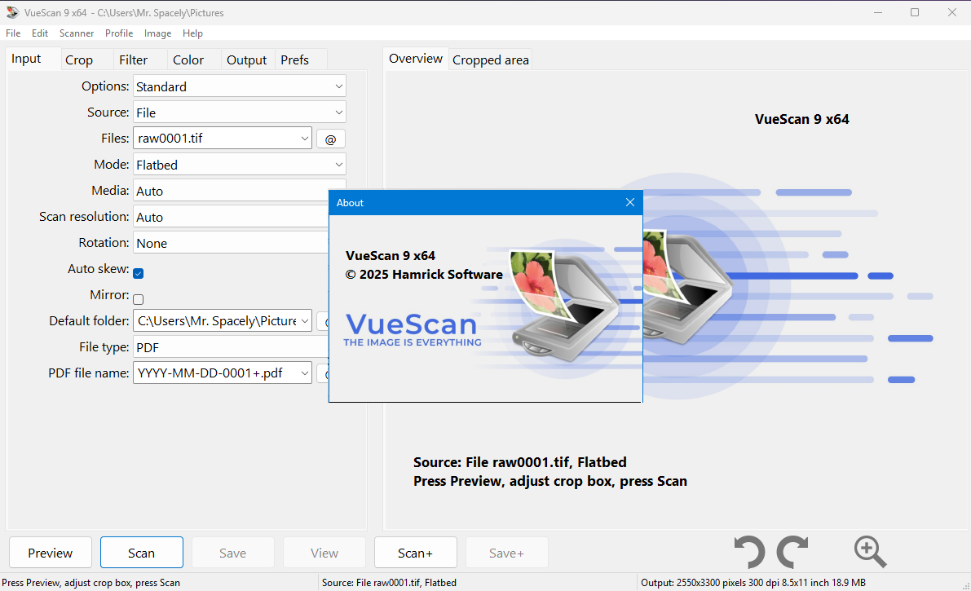Click the scanner image in About dialog
Screen dimensions: 971x591
(x=563, y=305)
